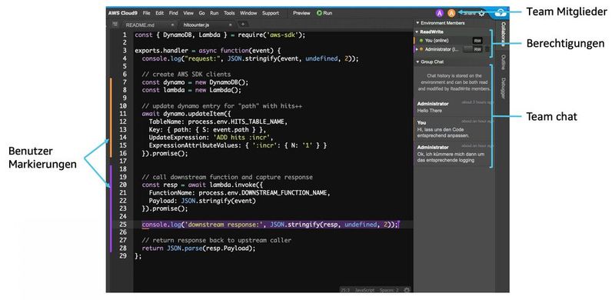Collapse the Environment Members section
Screen dimensions: 615x300
pyautogui.click(x=417, y=23)
